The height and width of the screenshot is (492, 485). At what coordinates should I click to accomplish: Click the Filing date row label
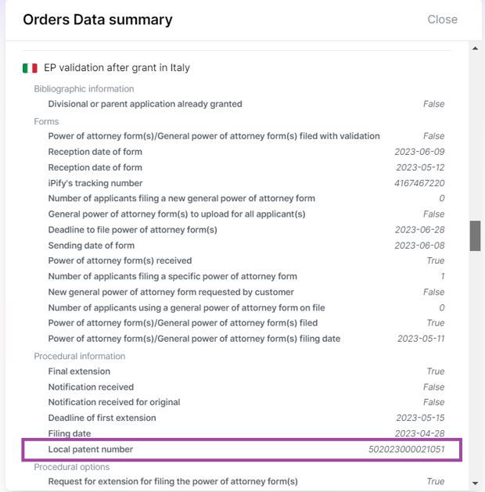click(x=70, y=433)
